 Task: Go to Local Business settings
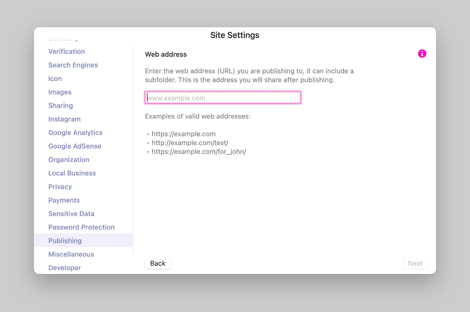click(x=72, y=173)
